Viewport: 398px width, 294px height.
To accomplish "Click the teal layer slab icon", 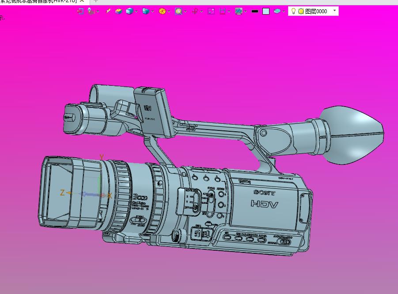I will (277, 11).
